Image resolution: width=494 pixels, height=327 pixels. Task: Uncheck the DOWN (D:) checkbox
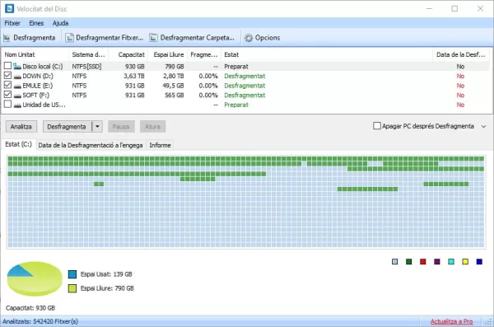click(x=7, y=75)
